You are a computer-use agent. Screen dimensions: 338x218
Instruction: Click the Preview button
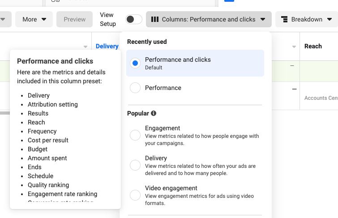coord(75,19)
